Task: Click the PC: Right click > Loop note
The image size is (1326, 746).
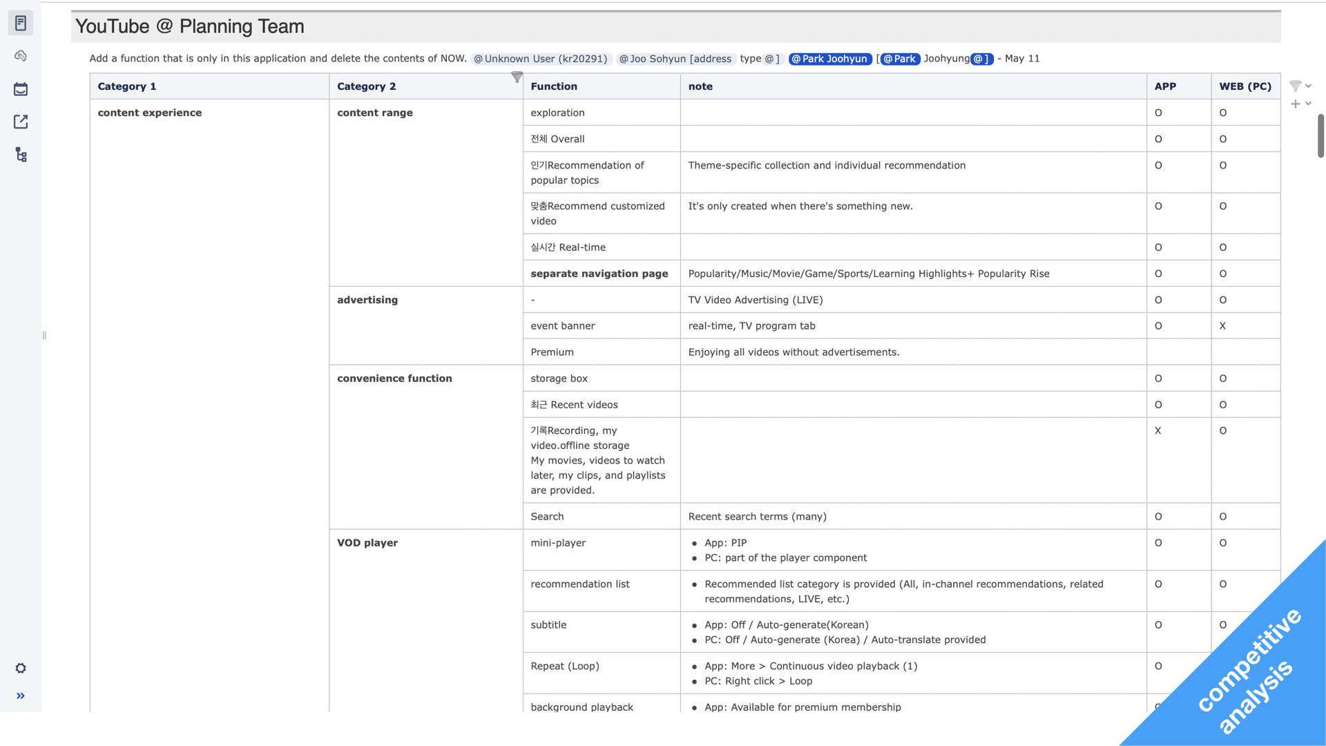Action: [x=758, y=681]
